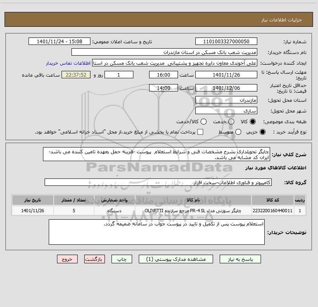
Task: Click the price validity time 14:00 field
Action: tap(164, 88)
